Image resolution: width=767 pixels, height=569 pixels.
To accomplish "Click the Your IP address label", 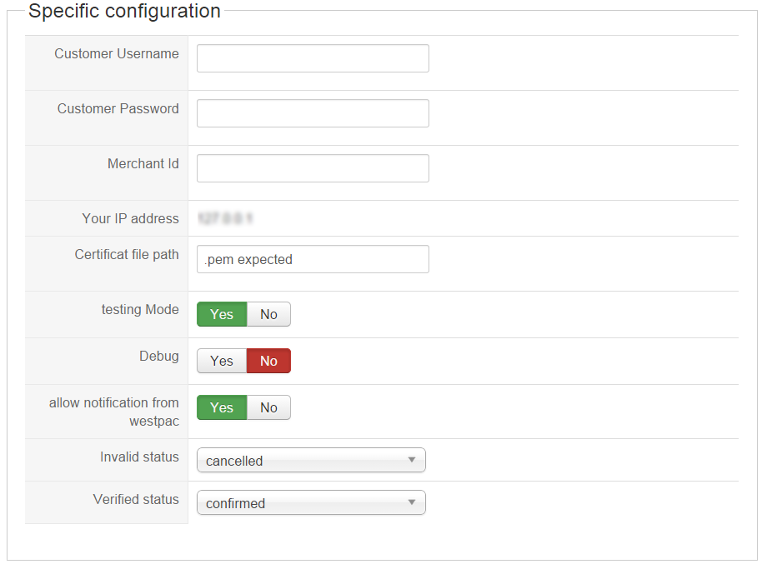I will (130, 218).
